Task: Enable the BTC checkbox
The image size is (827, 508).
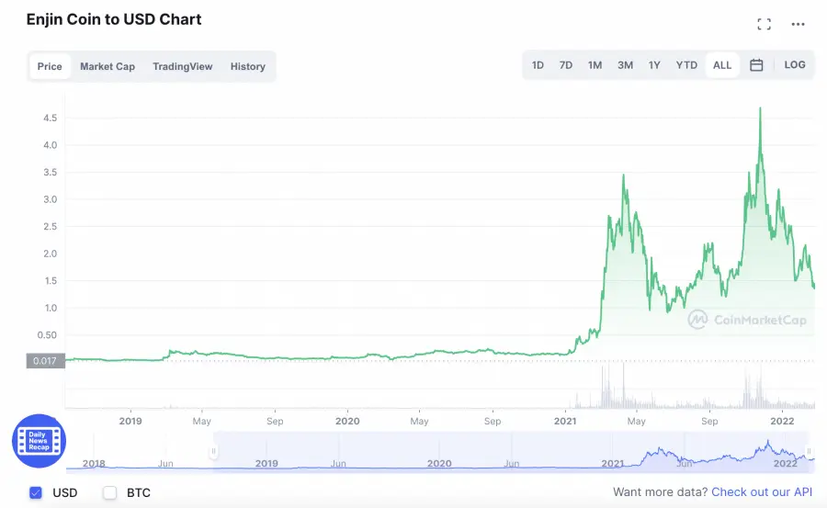Action: point(110,493)
